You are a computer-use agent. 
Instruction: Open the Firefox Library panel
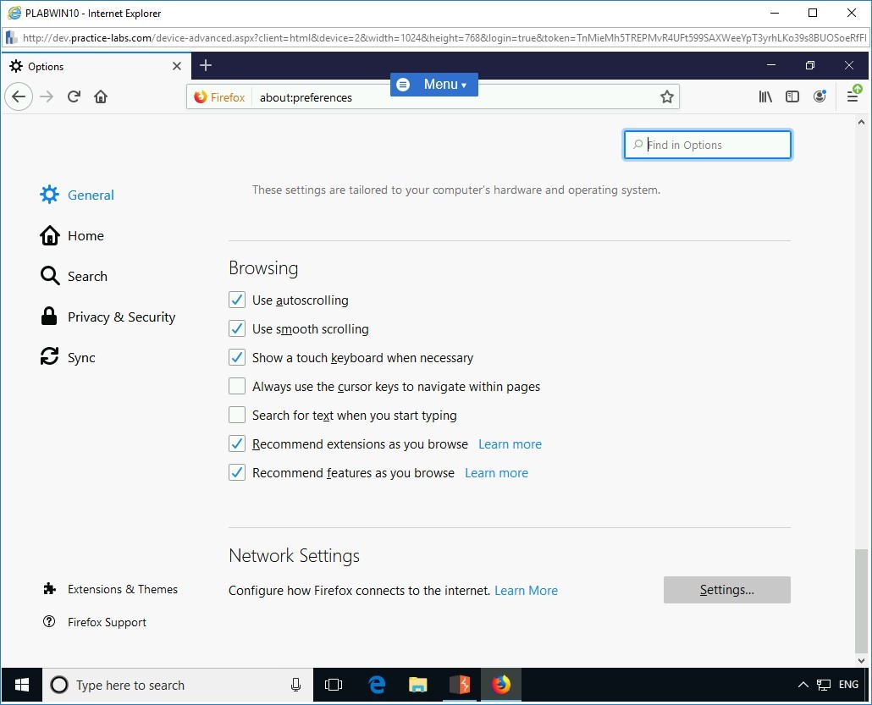pos(765,96)
